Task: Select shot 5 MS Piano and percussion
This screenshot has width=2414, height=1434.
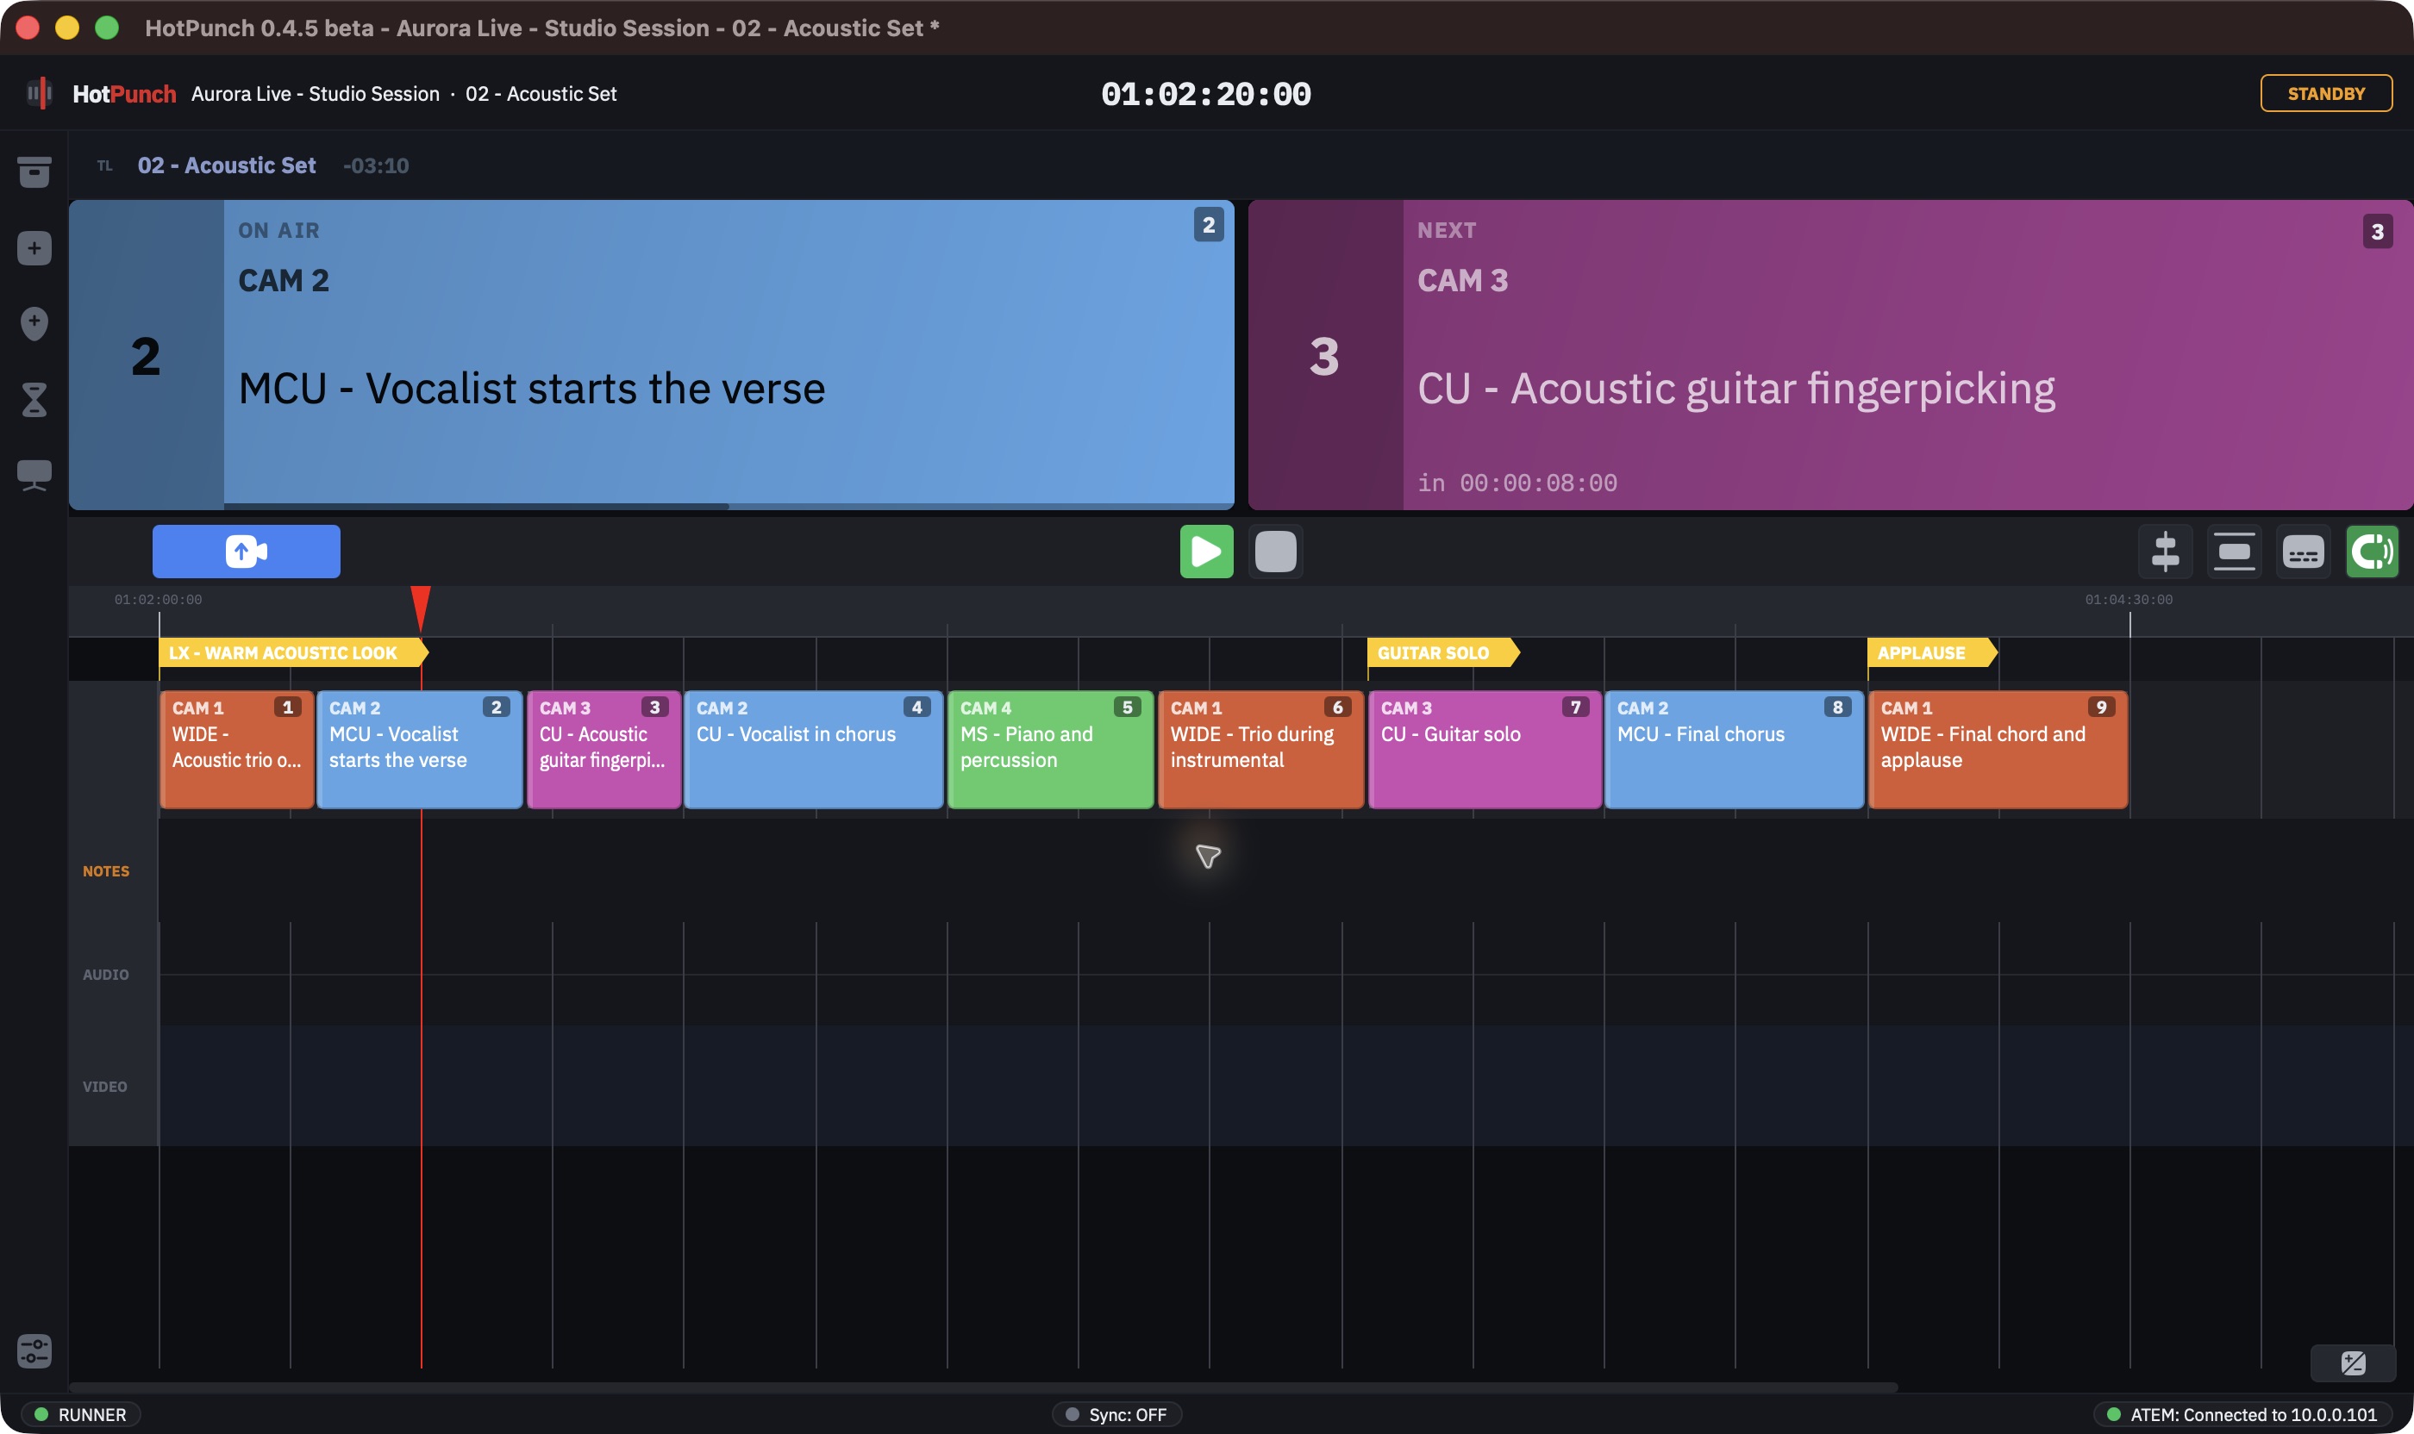Action: pos(1050,750)
